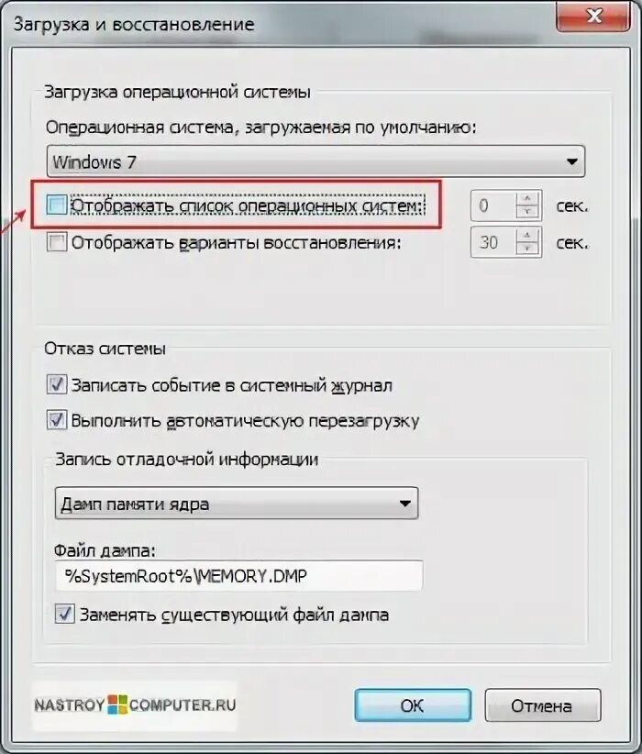Close the Загрузка и восстановление dialog
Screen dimensions: 642x754
593,17
